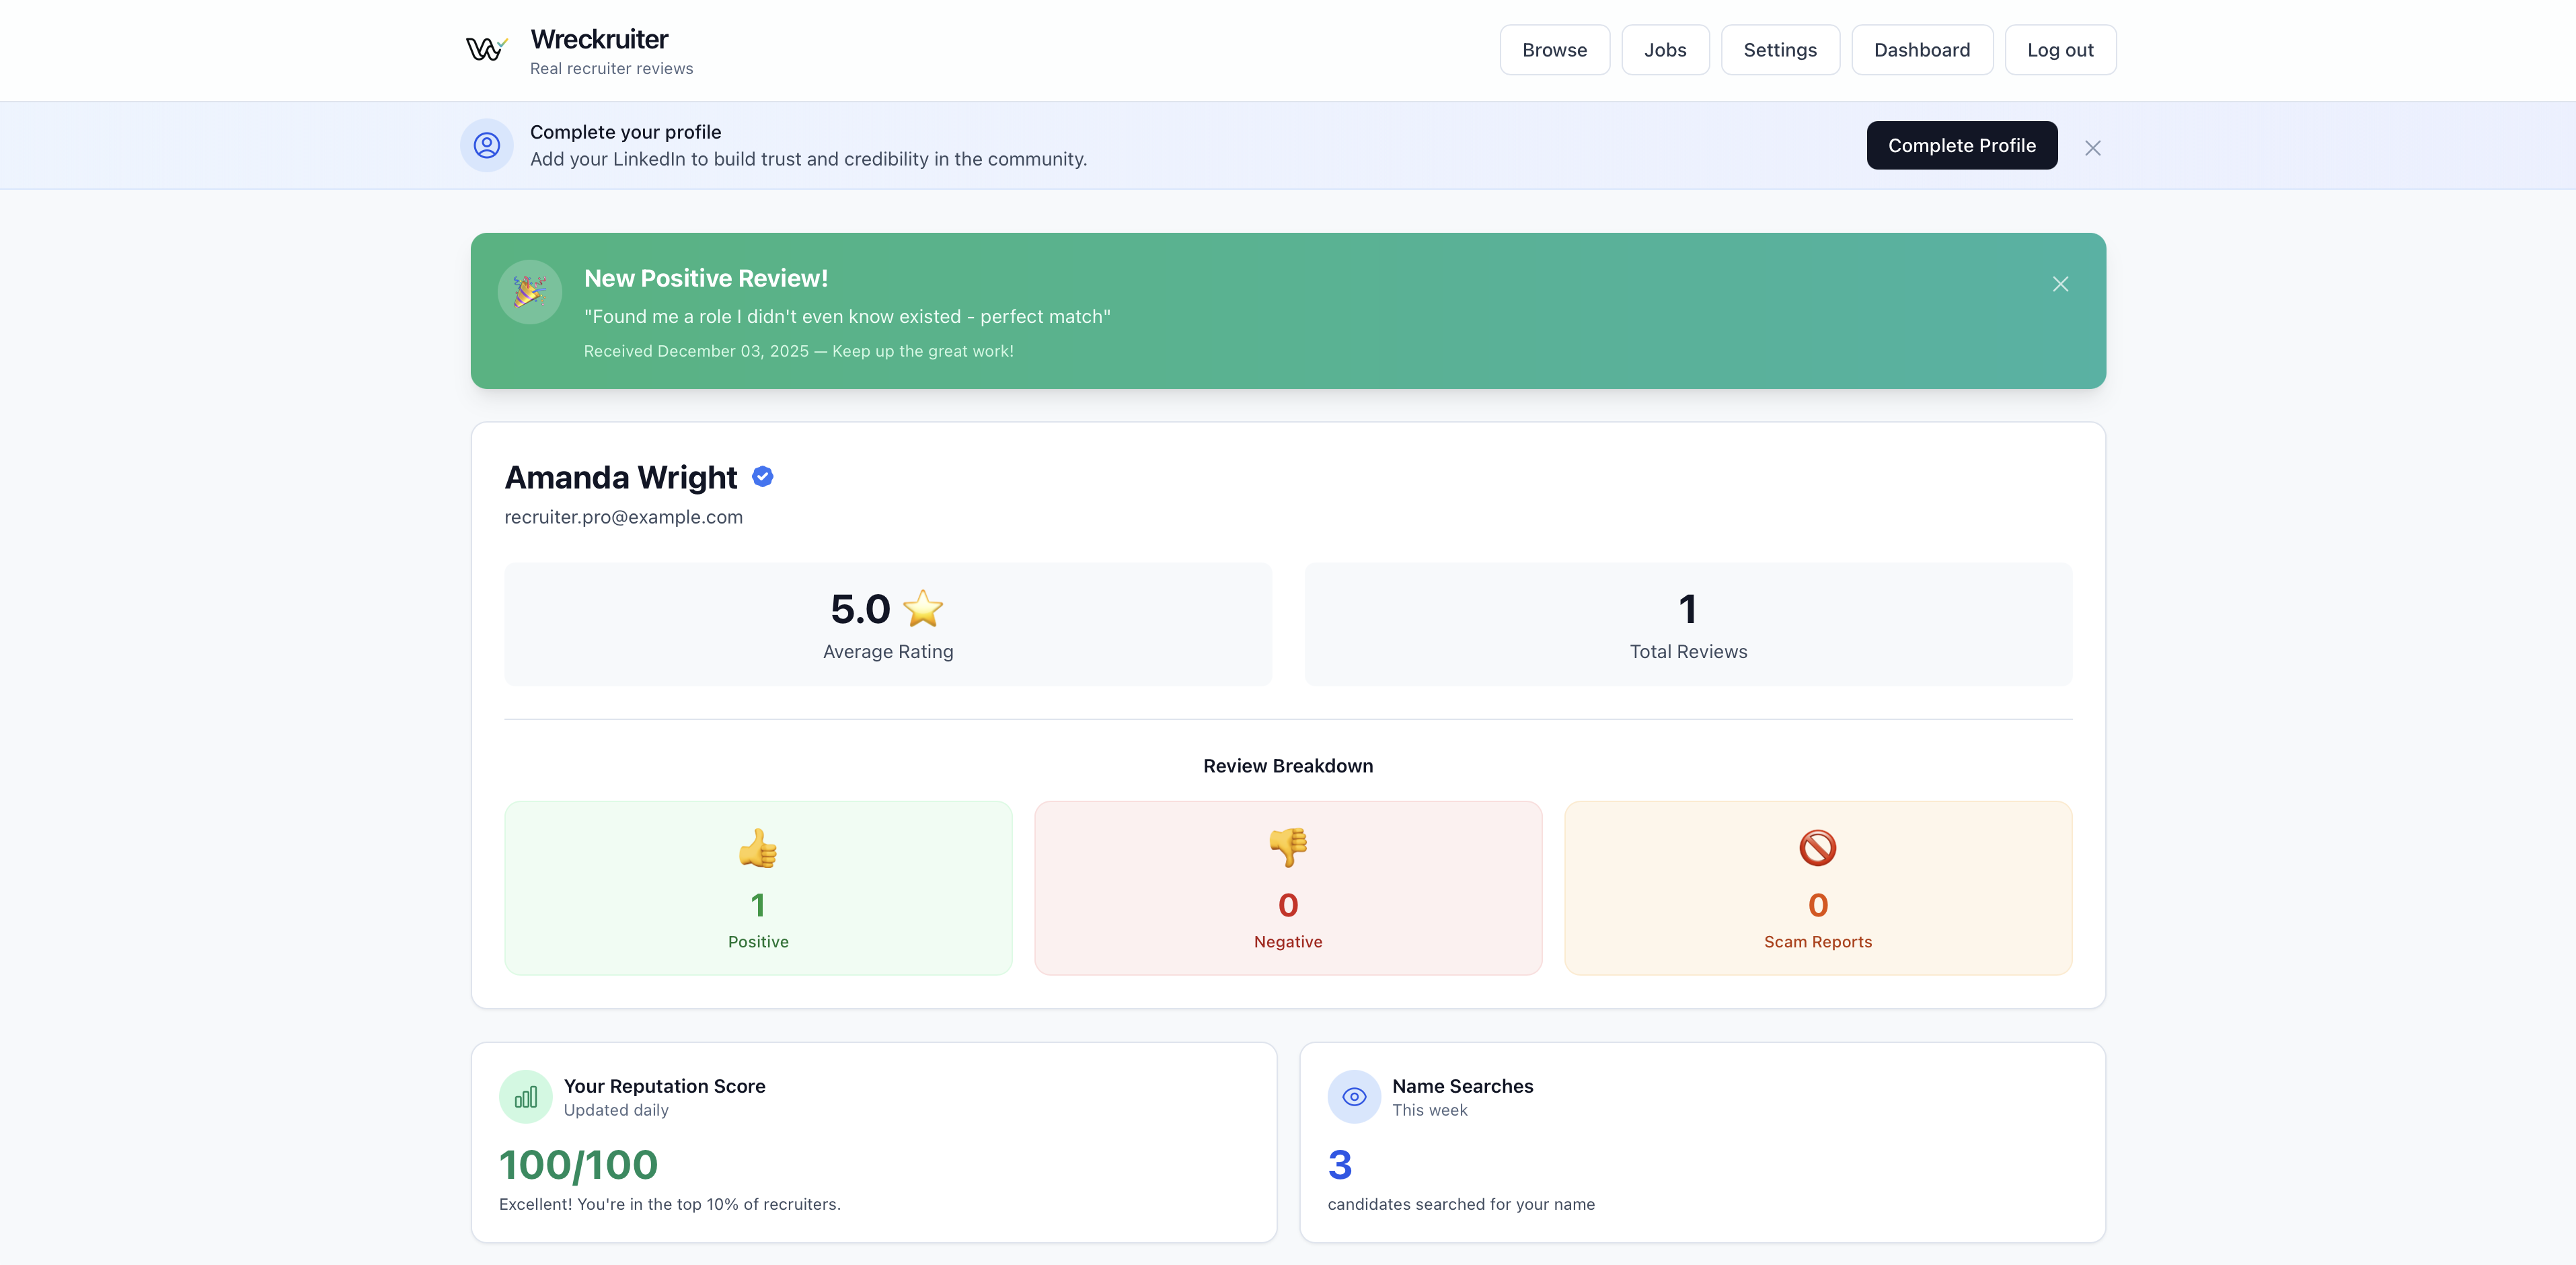The width and height of the screenshot is (2576, 1265).
Task: Open the Browse page
Action: click(x=1554, y=50)
